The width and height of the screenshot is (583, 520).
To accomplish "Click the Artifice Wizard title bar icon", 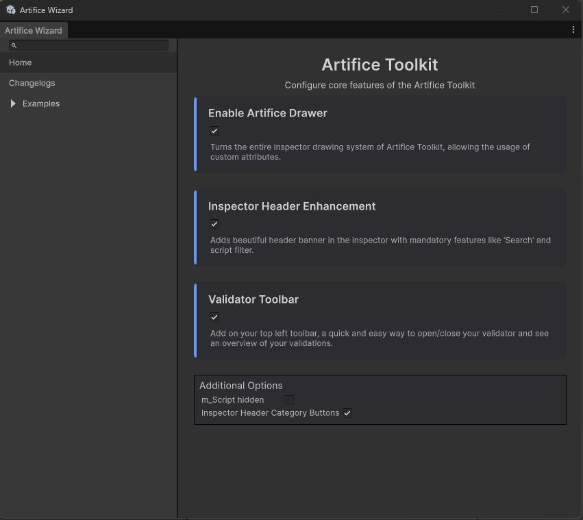I will pyautogui.click(x=11, y=10).
